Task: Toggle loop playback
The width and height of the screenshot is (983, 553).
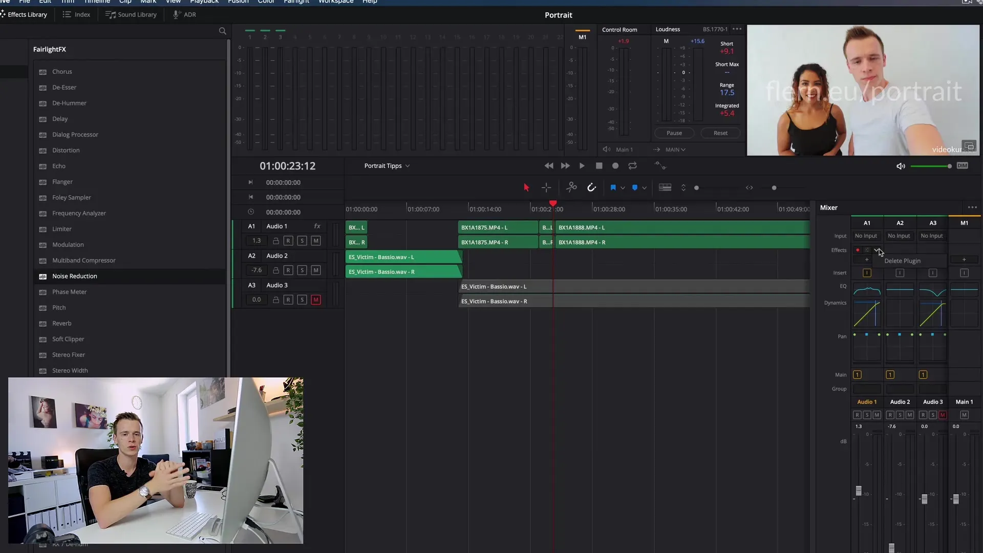Action: pos(633,166)
